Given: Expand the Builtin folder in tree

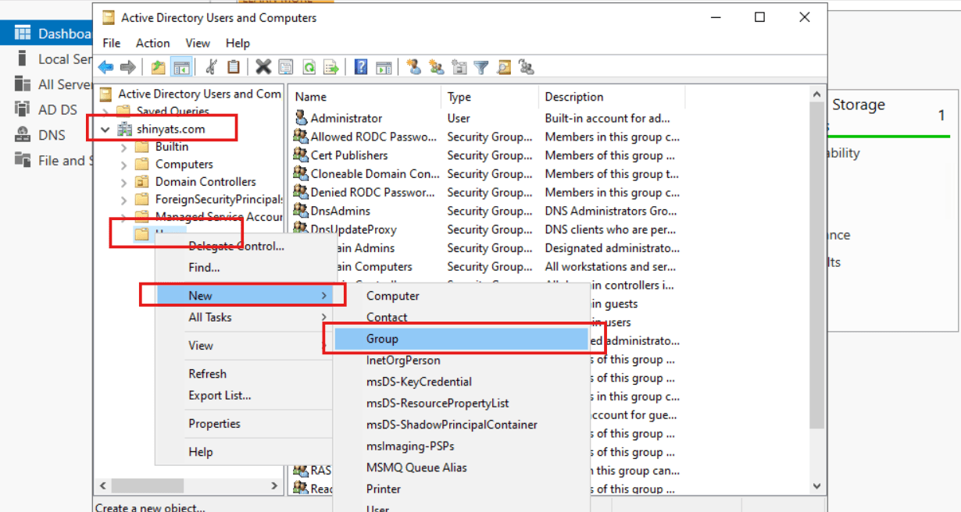Looking at the screenshot, I should (x=123, y=147).
